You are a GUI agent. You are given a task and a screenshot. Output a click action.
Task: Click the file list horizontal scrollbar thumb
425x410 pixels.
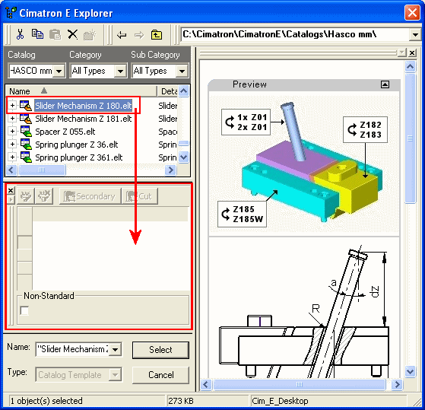pos(42,170)
